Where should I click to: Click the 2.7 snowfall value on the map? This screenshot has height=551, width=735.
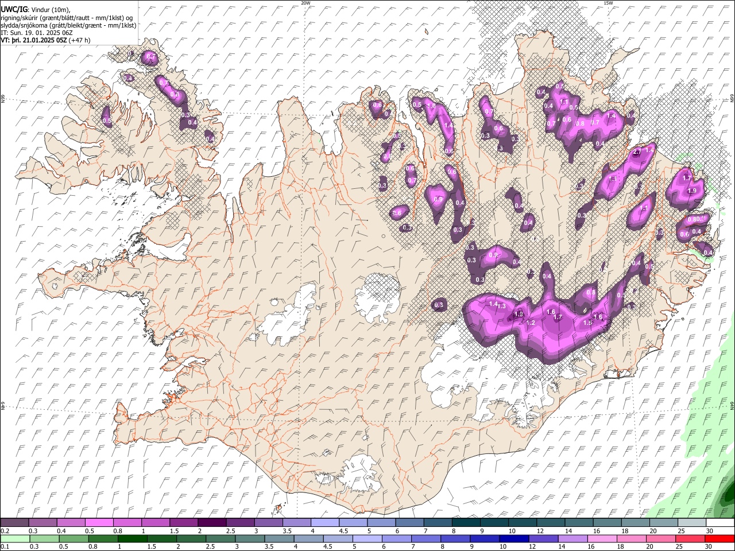pos(636,152)
